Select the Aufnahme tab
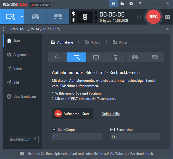The height and width of the screenshot is (159, 173). pos(62,42)
